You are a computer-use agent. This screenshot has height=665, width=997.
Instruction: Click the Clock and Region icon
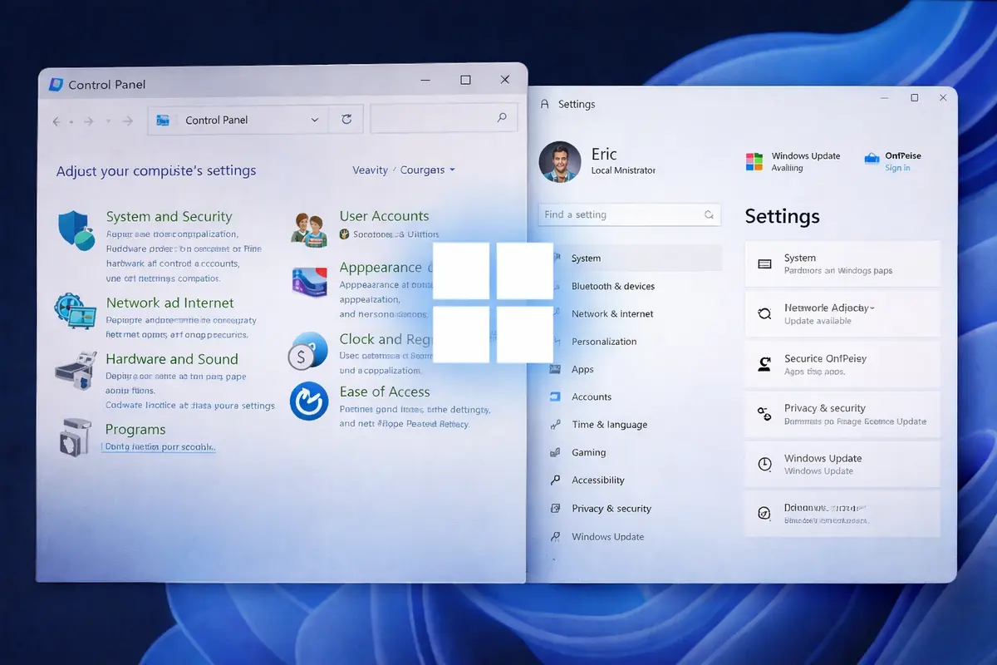point(307,349)
